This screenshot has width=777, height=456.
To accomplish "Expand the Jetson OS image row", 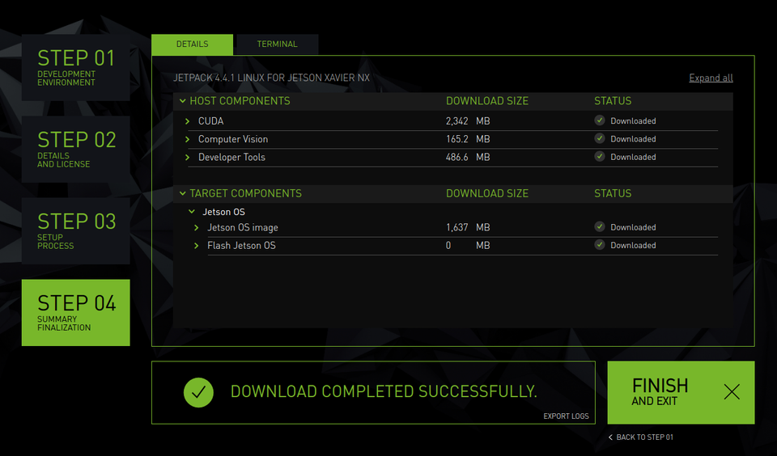I will [196, 228].
